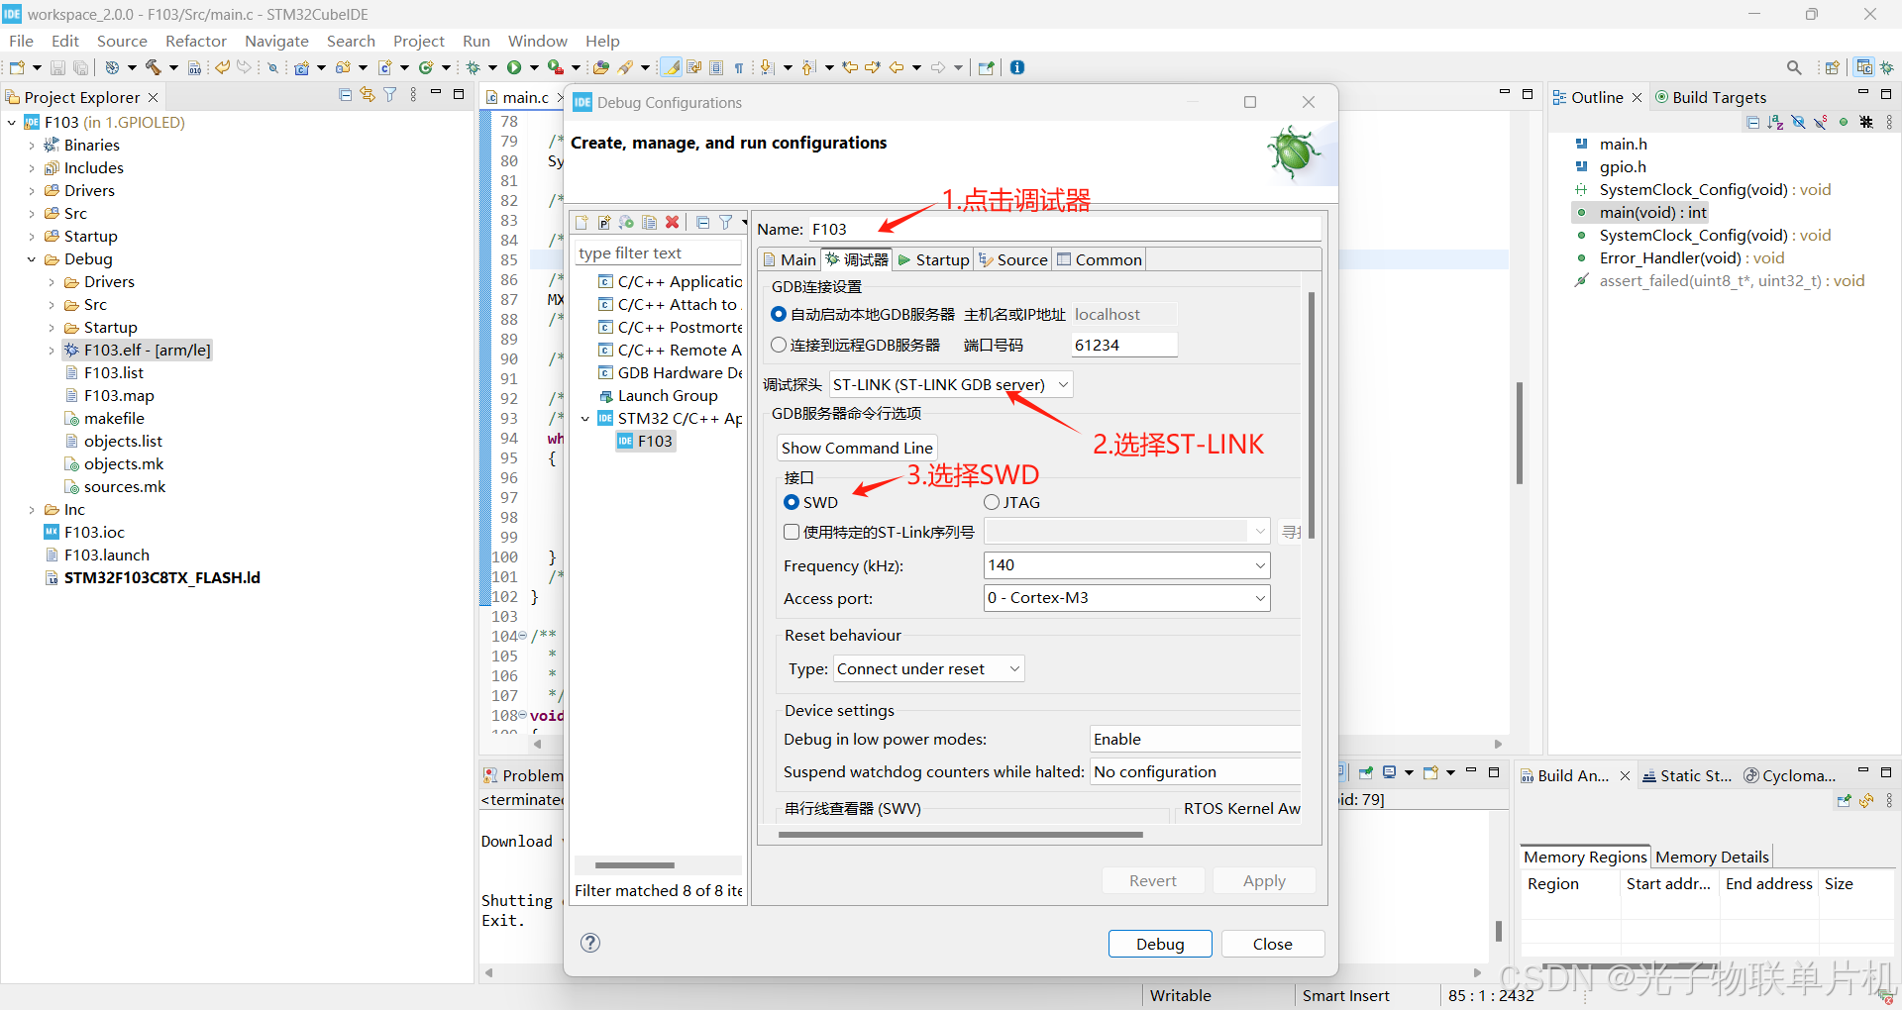This screenshot has height=1010, width=1902.
Task: Click the Last Edit Location arrow icon
Action: click(x=850, y=67)
